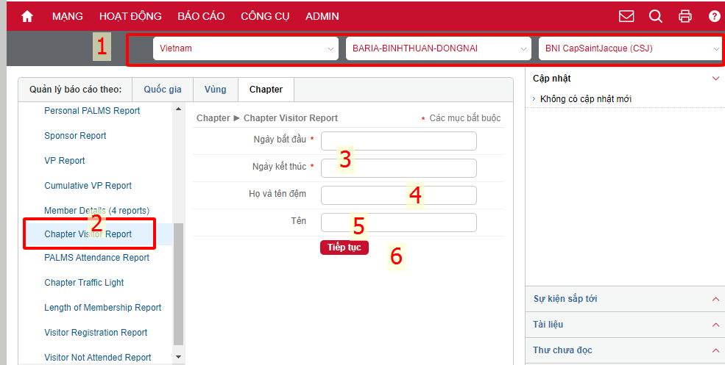Open Visitor Not Attended Report

98,357
